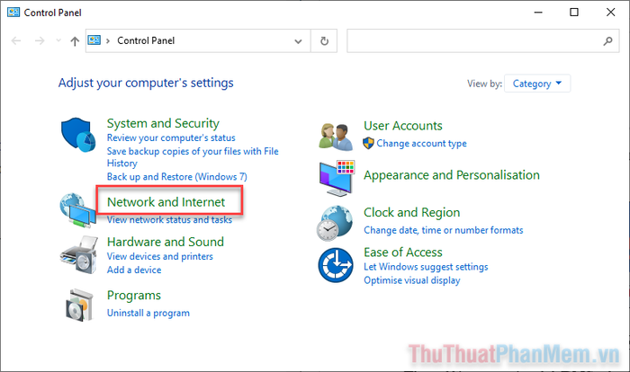Open the System and Security shield icon
This screenshot has width=630, height=372.
[x=78, y=135]
